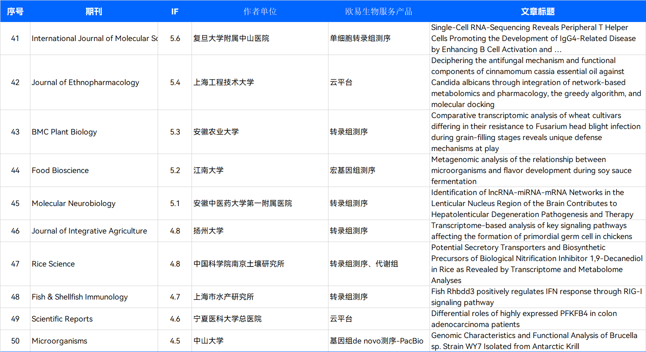Image resolution: width=646 pixels, height=352 pixels.
Task: Select BMC Plant Biology cell
Action: tap(94, 132)
